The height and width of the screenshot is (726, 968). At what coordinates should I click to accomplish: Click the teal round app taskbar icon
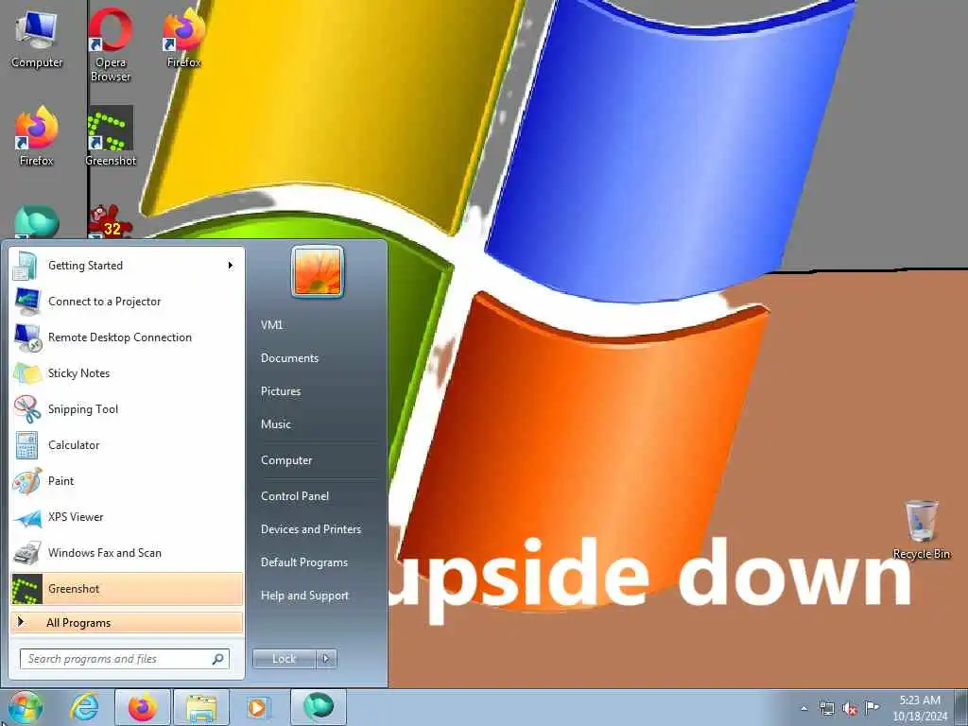[x=318, y=707]
